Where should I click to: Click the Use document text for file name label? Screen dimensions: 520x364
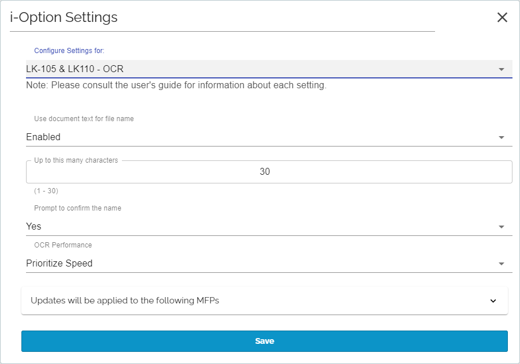coord(84,119)
